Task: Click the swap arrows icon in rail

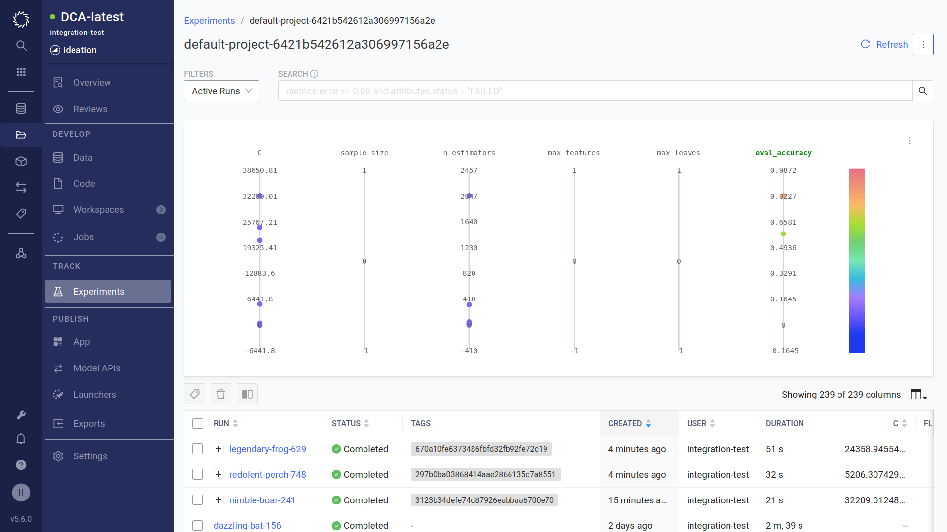Action: point(21,187)
